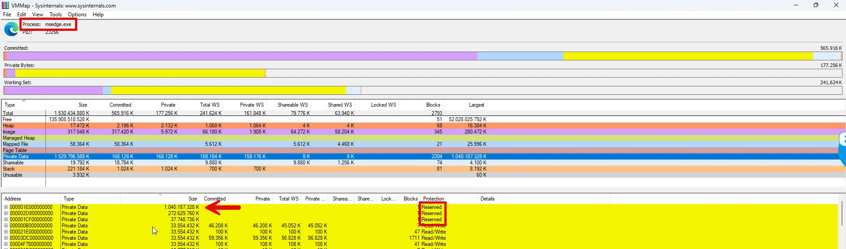This screenshot has height=249, width=846.
Task: Click yellow segment of Private Bytes bar
Action: click(x=140, y=73)
